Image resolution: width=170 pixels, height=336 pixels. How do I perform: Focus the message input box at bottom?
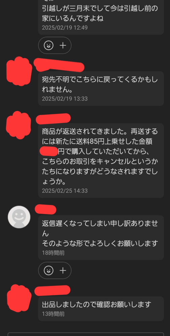pyautogui.click(x=86, y=334)
